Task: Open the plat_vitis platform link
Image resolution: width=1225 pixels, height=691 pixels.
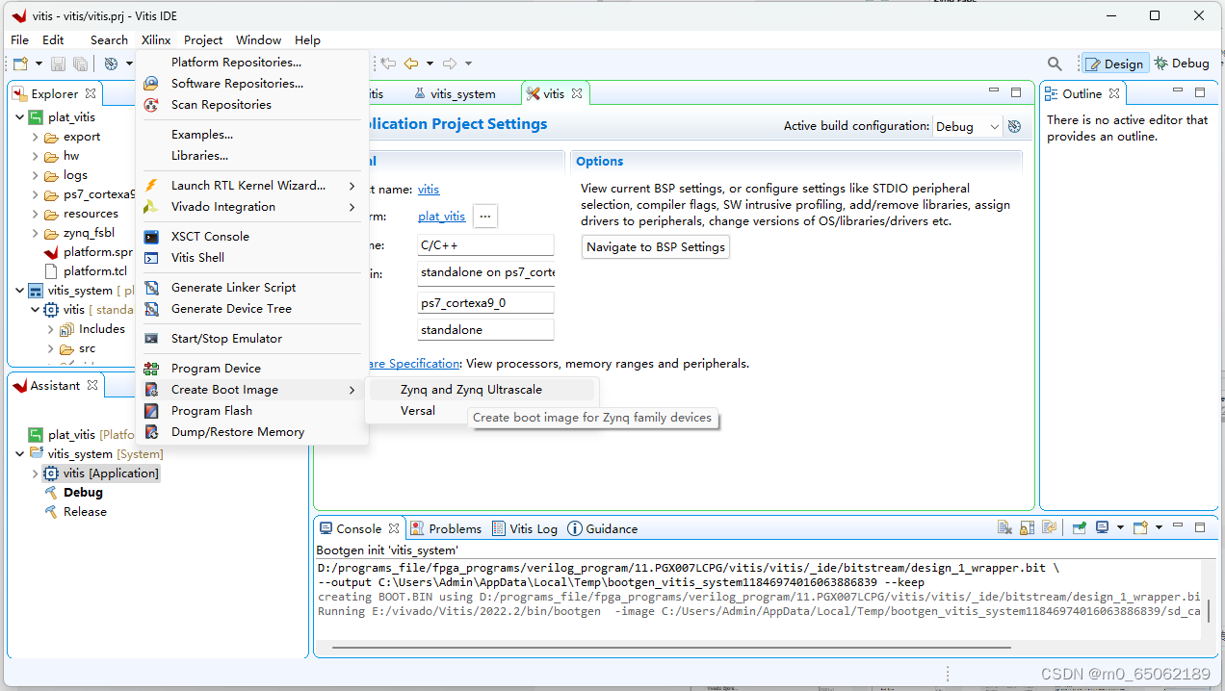Action: click(441, 216)
